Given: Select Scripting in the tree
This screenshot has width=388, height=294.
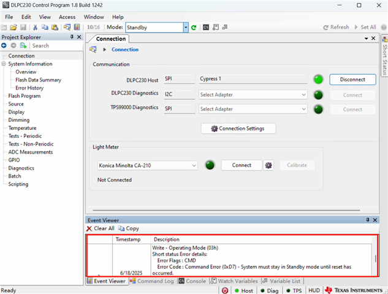Looking at the screenshot, I should click(18, 184).
